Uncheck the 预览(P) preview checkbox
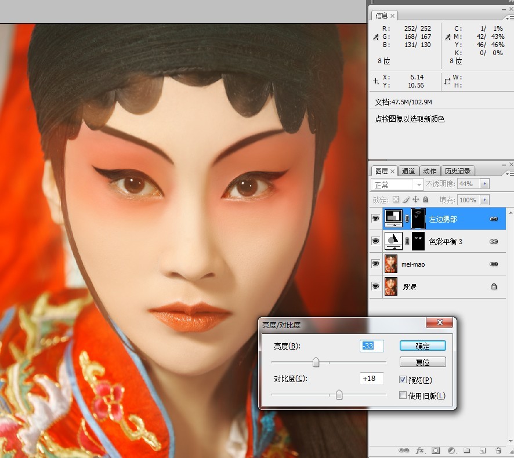The height and width of the screenshot is (458, 514). (x=403, y=379)
